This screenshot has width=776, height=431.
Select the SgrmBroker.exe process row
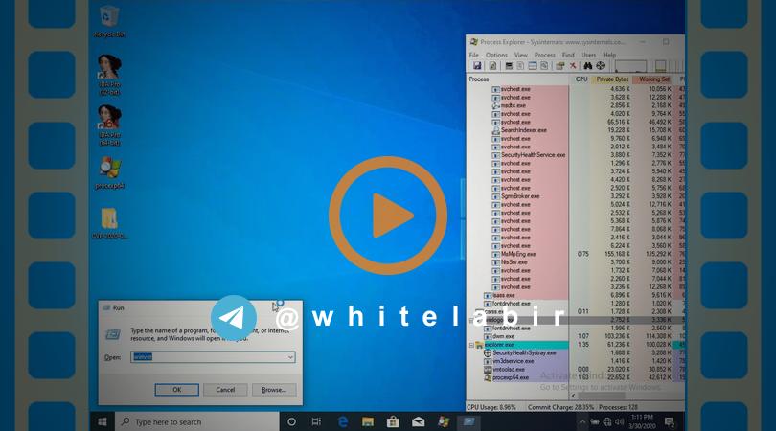coord(576,196)
